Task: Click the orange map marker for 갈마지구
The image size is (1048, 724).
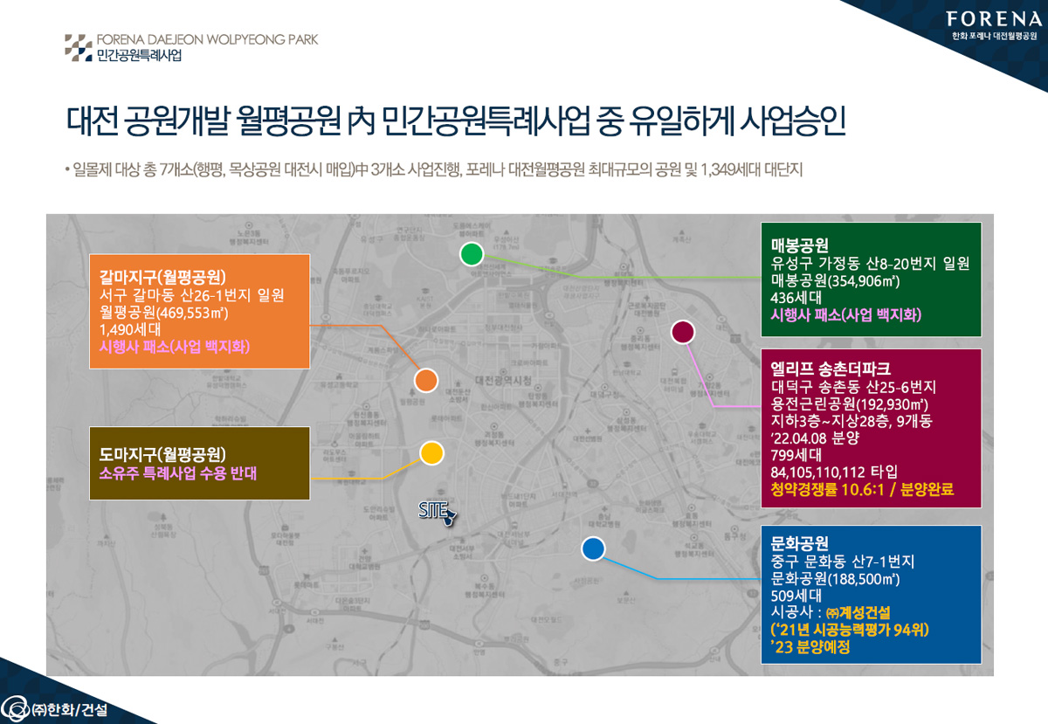Action: pos(426,381)
